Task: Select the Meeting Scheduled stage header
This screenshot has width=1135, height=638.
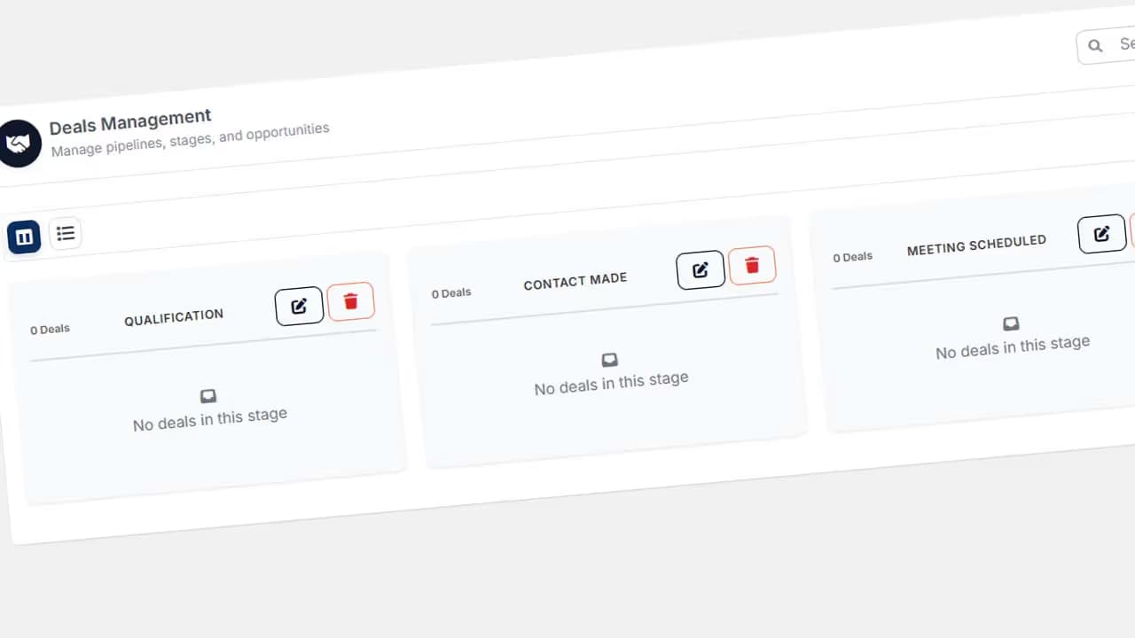Action: [x=976, y=241]
